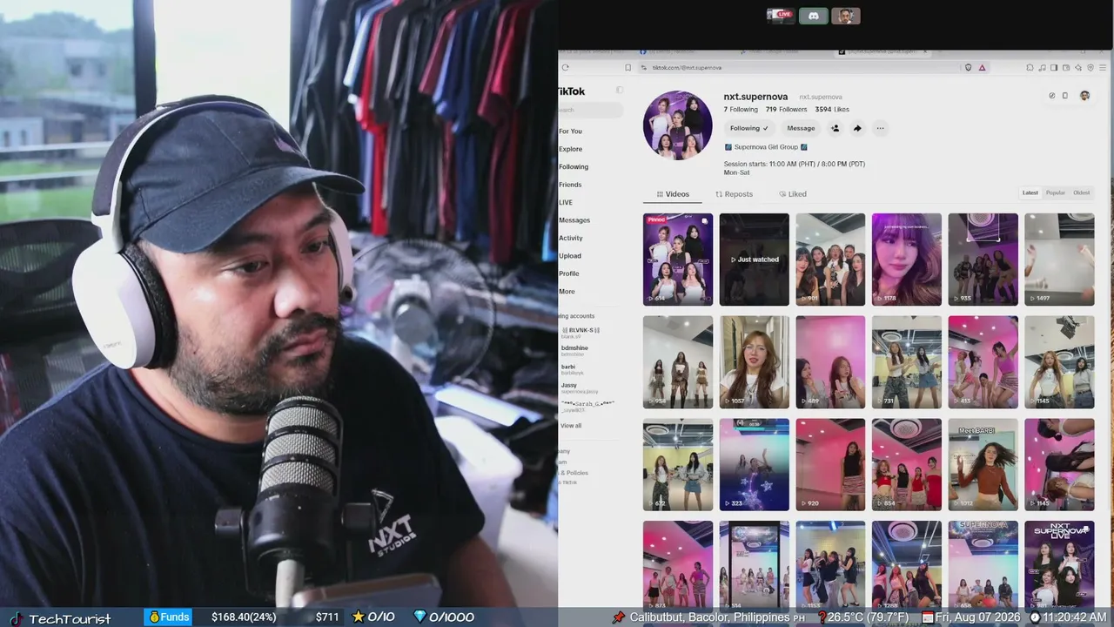The image size is (1114, 627).
Task: Share the nxt.supernova profile via arrow icon
Action: point(857,128)
